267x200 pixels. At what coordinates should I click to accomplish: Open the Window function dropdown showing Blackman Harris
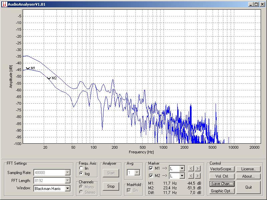68,188
